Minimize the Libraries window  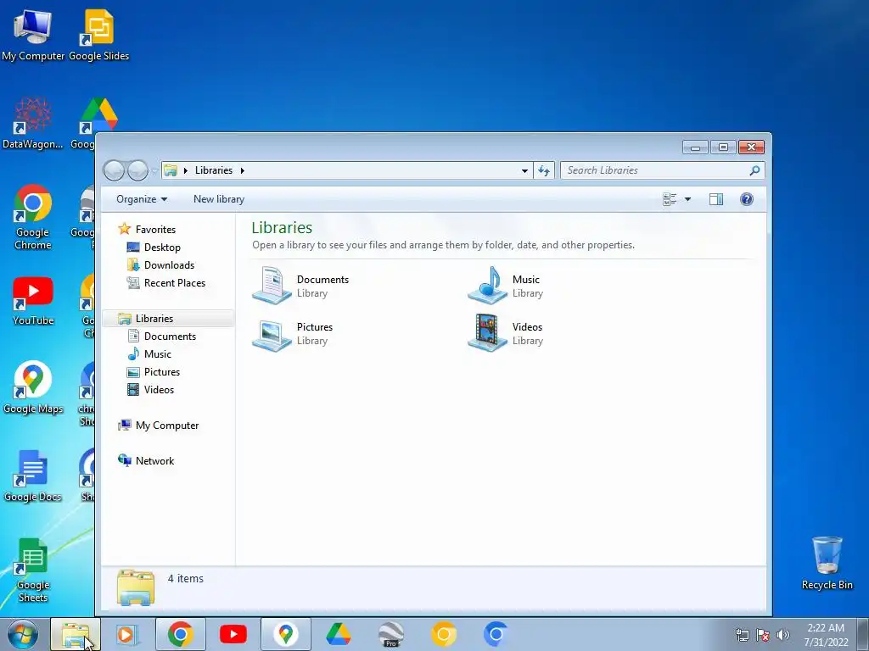695,147
